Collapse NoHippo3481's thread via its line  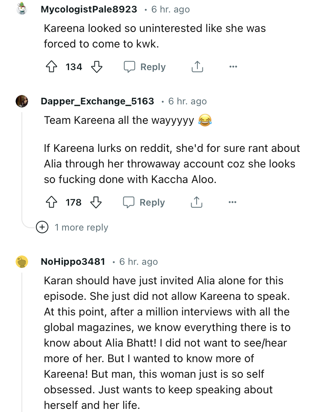pyautogui.click(x=22, y=343)
